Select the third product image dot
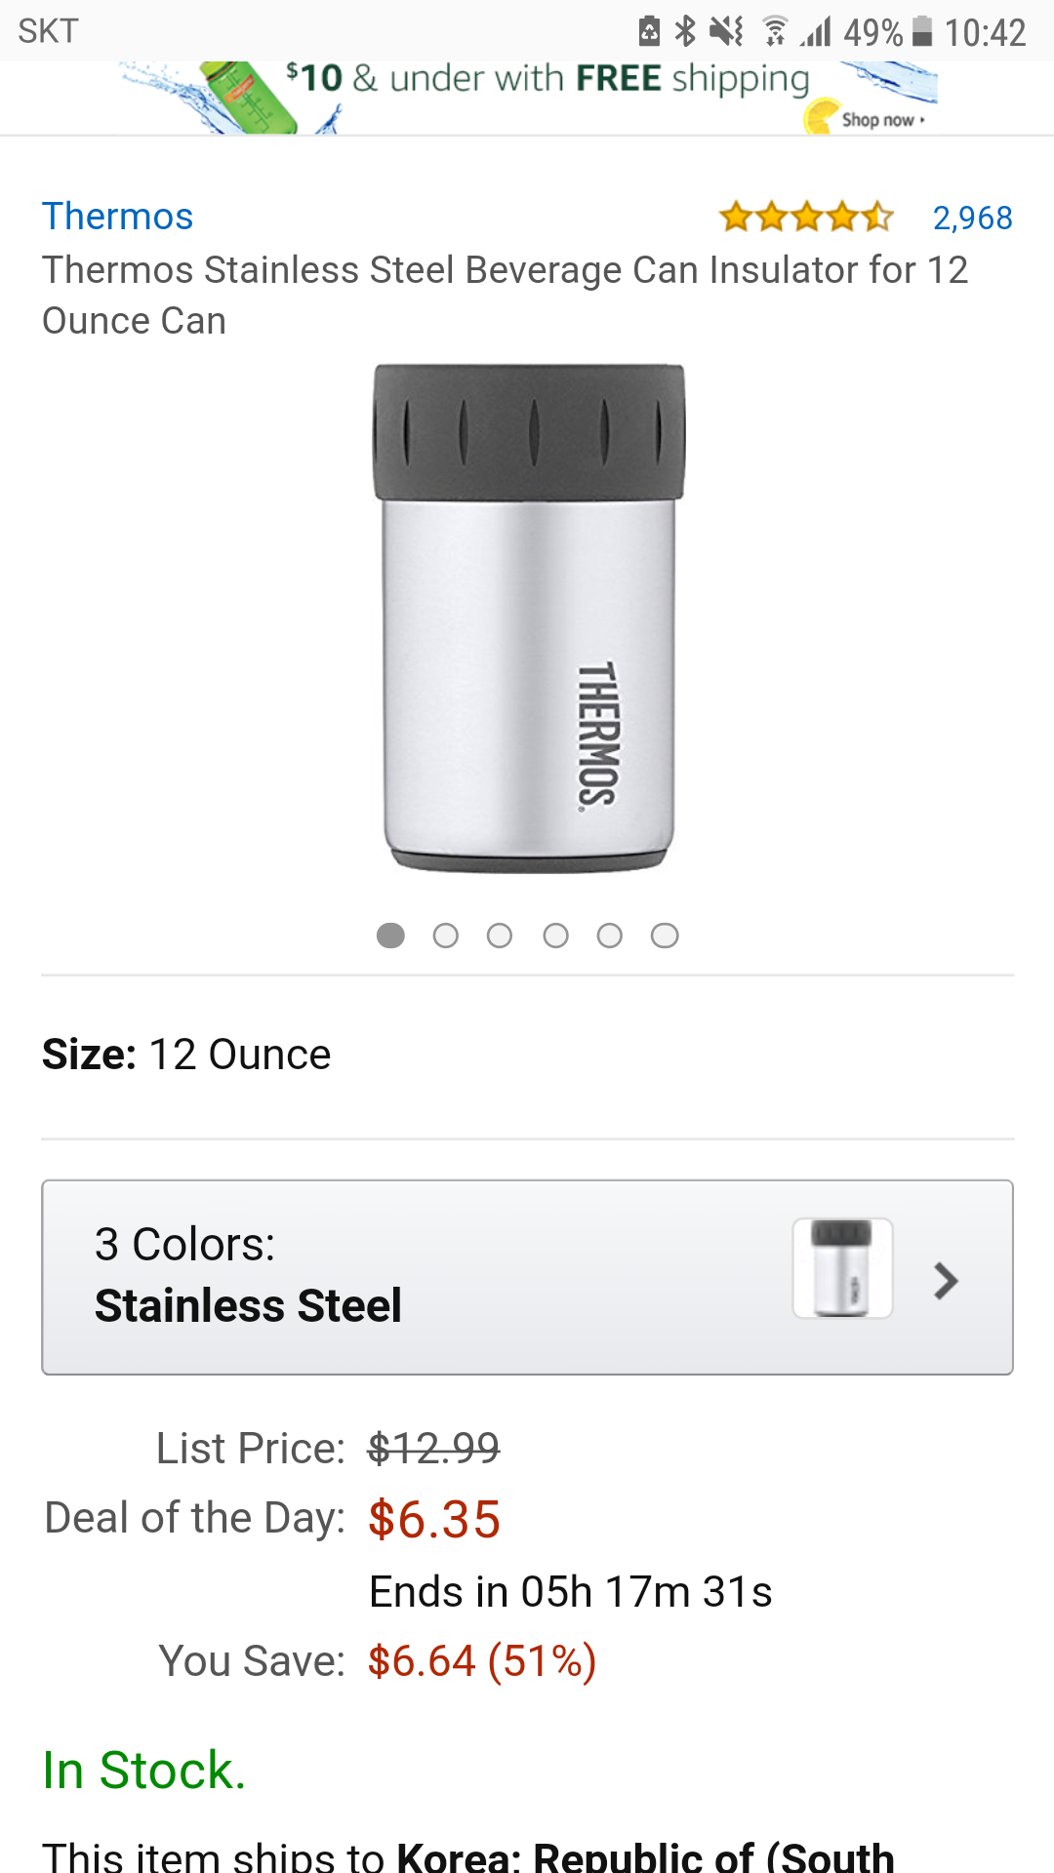The image size is (1054, 1873). coord(500,936)
